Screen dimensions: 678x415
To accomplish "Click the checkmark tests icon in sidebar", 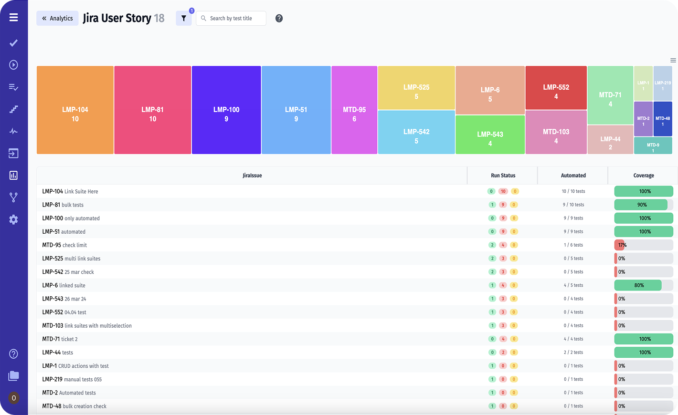I will [x=13, y=43].
